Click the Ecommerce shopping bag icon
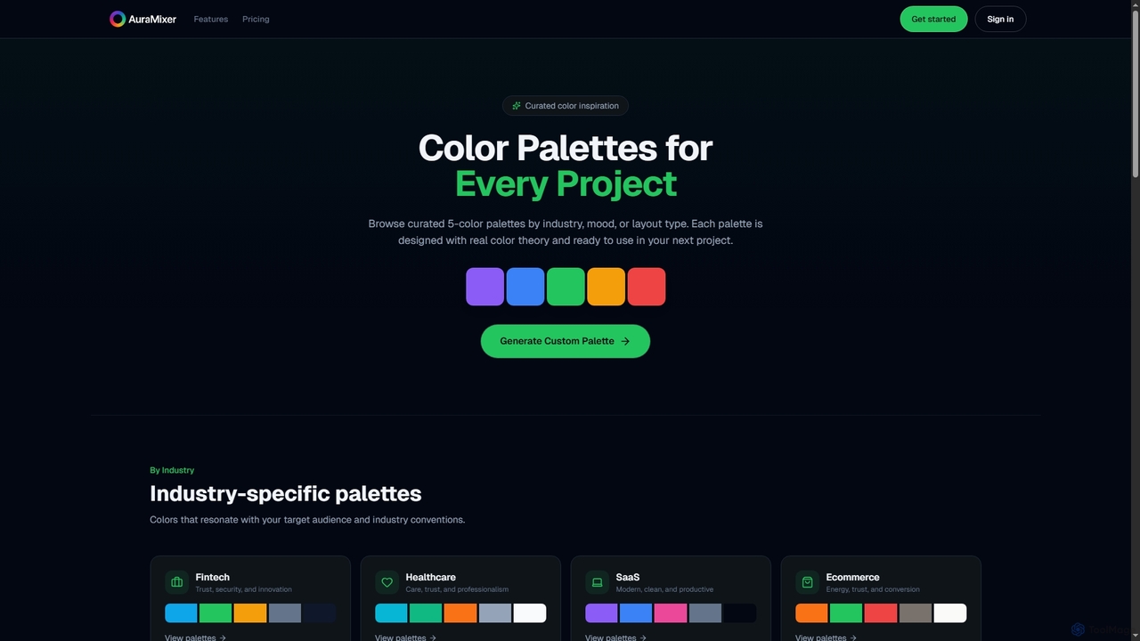Viewport: 1140px width, 641px height. (807, 582)
